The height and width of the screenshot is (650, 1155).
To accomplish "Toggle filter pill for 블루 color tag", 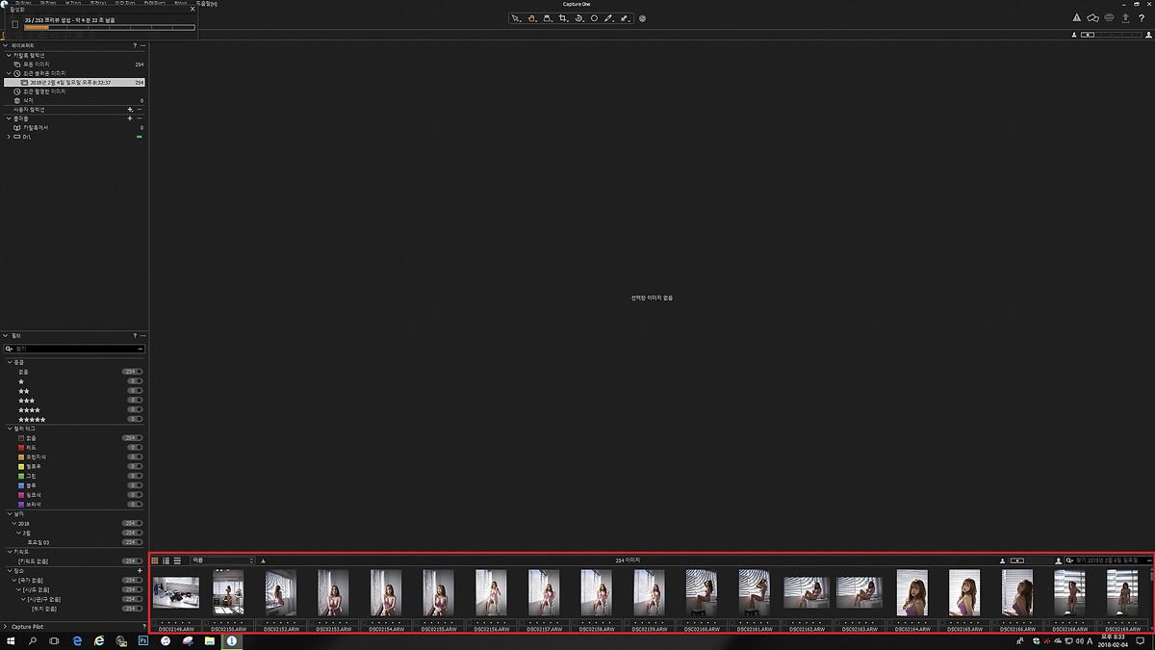I will (135, 485).
